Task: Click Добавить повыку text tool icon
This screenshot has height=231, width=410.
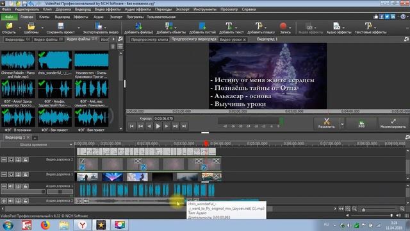Action: (259, 26)
